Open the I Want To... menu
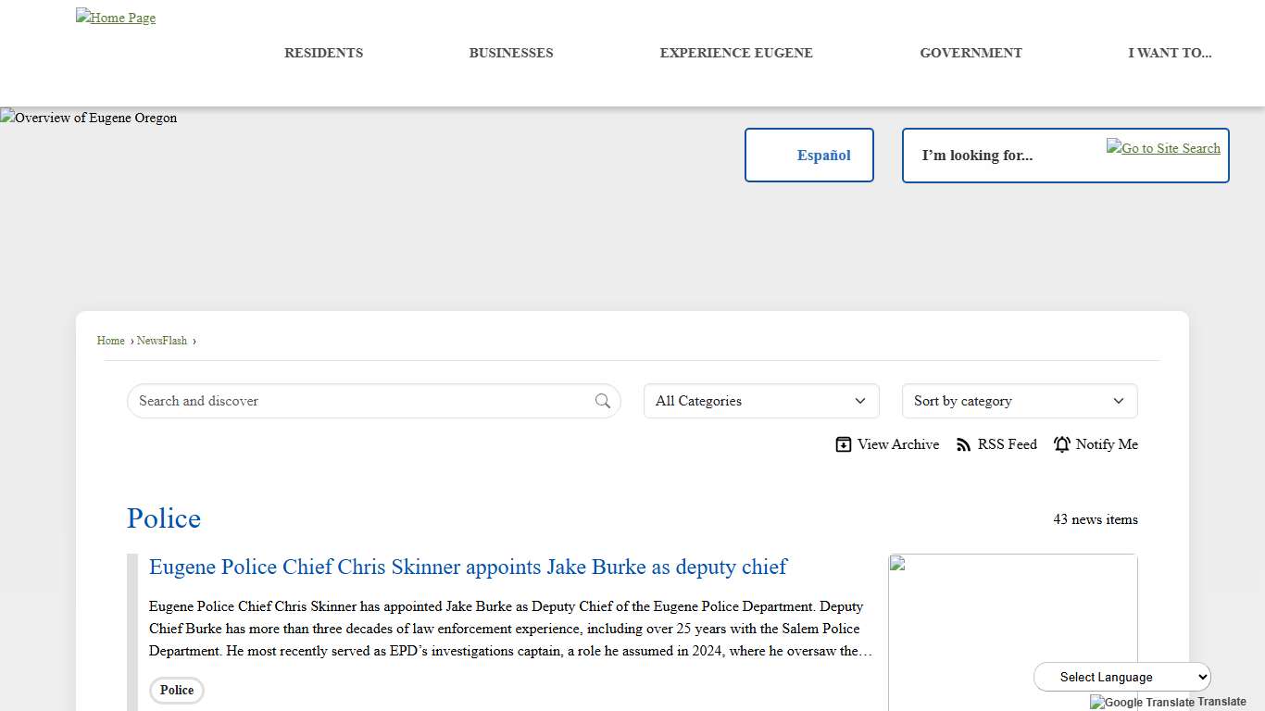This screenshot has height=711, width=1265. point(1170,53)
